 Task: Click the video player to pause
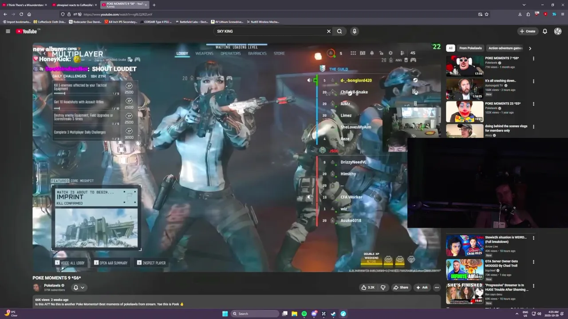coord(237,157)
